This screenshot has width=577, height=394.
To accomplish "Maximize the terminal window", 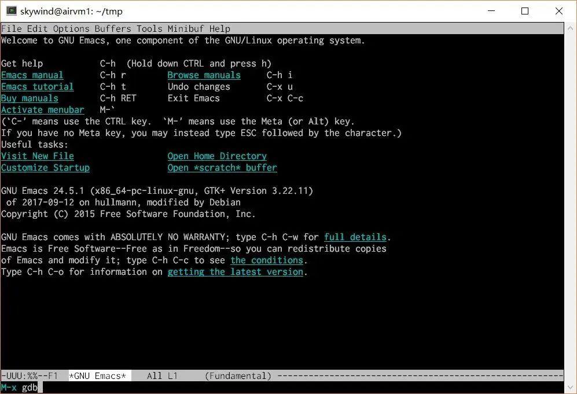I will click(525, 11).
